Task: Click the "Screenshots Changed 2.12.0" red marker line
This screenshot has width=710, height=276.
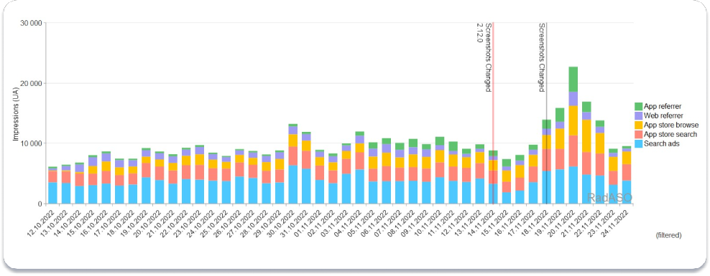Action: tap(493, 113)
